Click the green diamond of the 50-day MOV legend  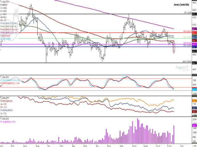[x=1, y=26]
